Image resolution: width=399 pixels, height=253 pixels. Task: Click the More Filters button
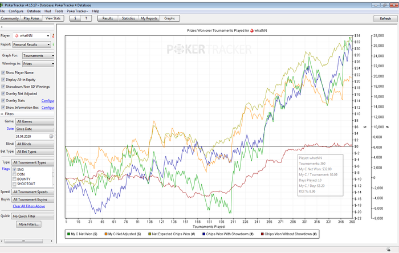28,225
